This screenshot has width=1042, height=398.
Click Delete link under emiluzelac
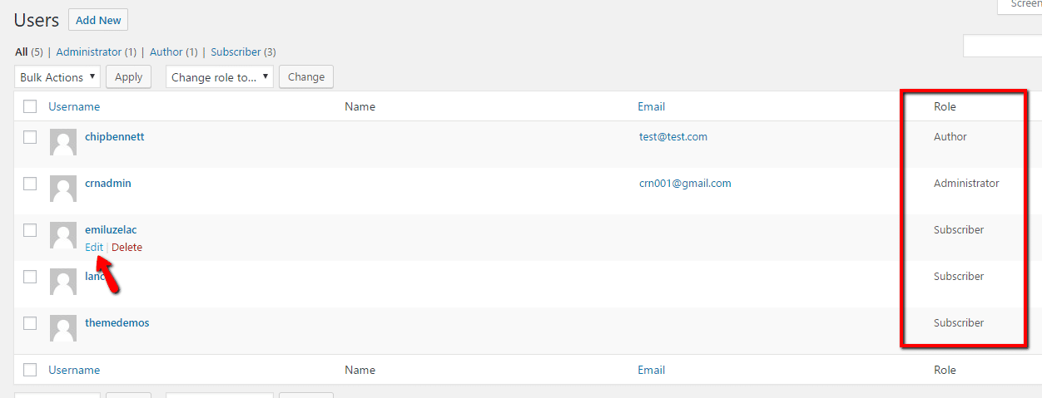(127, 247)
